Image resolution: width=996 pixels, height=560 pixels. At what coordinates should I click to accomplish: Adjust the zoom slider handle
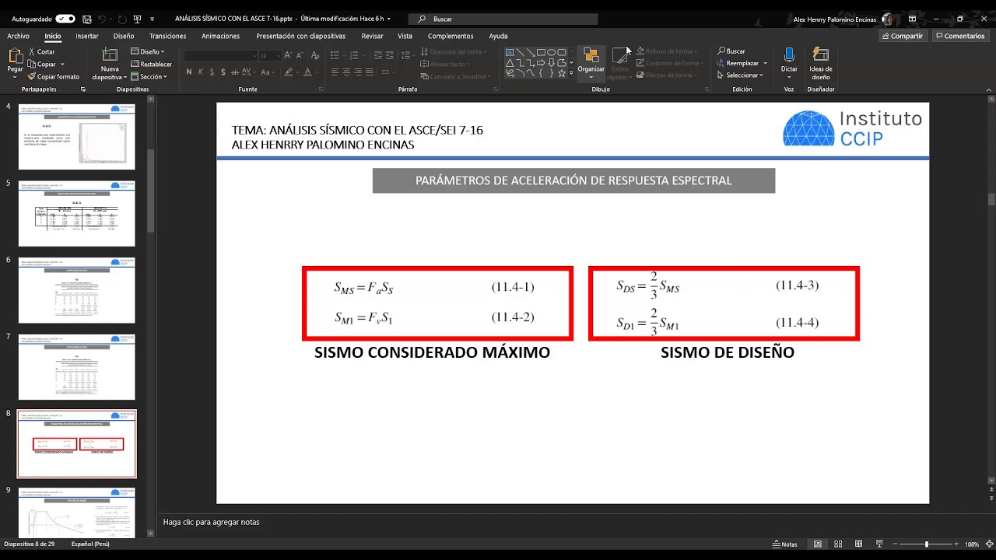[x=926, y=544]
